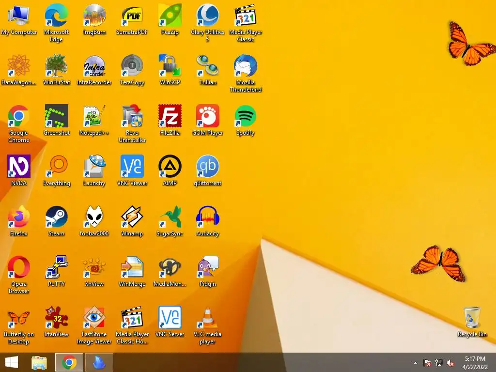Click the network status tray icon
Screen dimensions: 496x372
[x=439, y=363]
